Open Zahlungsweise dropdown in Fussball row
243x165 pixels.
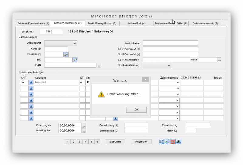(x=169, y=82)
